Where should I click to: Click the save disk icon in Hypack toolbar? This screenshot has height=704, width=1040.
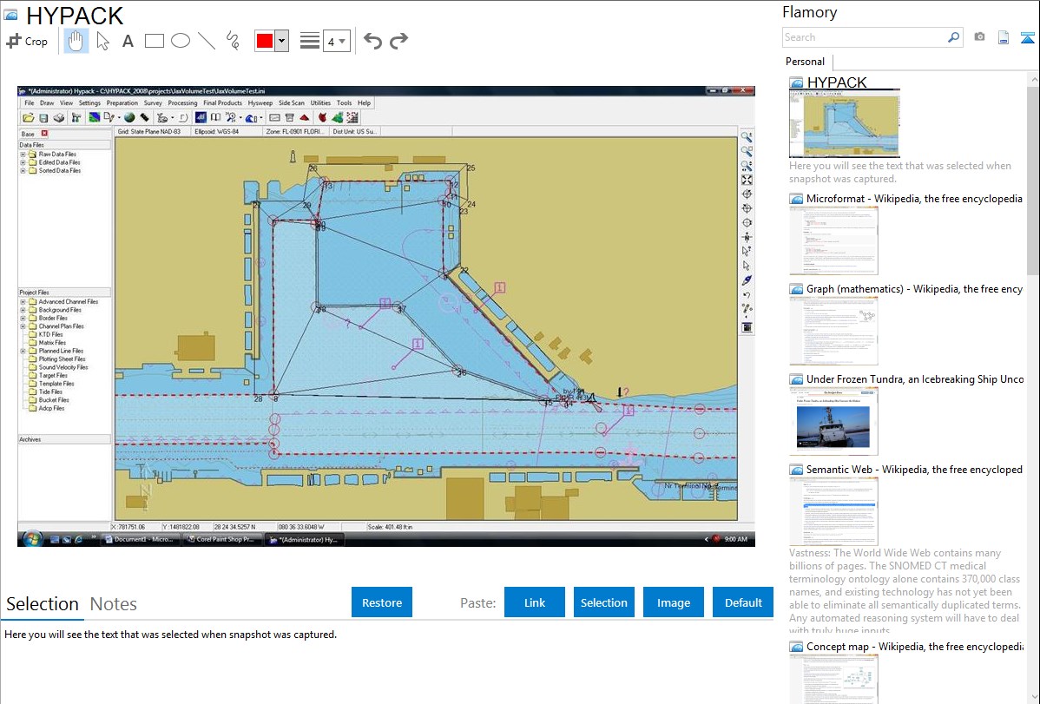click(x=43, y=117)
